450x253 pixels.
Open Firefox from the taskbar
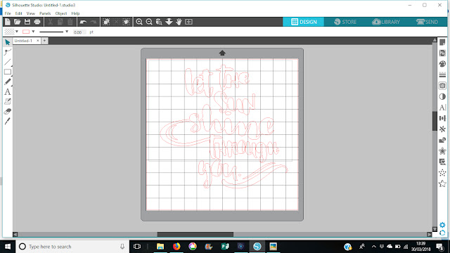(x=176, y=247)
